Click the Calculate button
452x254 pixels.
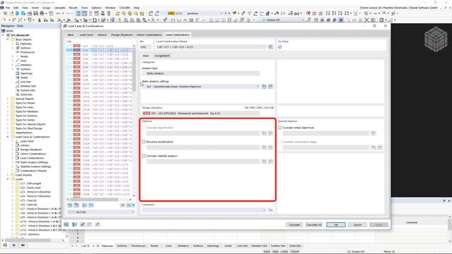click(x=295, y=224)
